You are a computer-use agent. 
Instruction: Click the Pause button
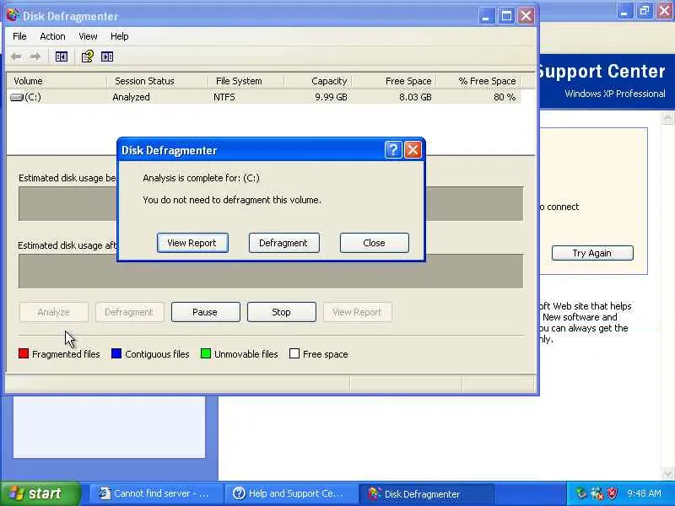pos(205,312)
